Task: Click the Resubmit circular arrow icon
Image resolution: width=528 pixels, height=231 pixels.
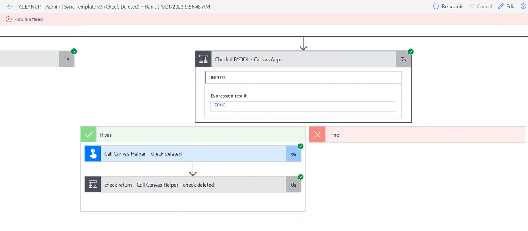Action: (436, 6)
